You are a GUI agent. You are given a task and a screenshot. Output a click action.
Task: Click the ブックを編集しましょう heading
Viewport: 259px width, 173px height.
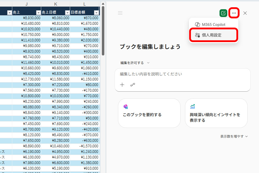click(x=150, y=47)
